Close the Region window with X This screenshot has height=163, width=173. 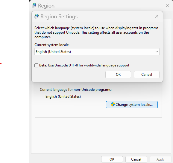point(168,5)
